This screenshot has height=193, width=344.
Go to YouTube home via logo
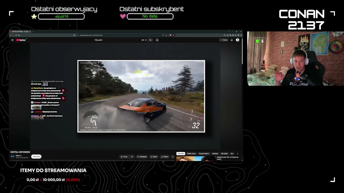21,40
